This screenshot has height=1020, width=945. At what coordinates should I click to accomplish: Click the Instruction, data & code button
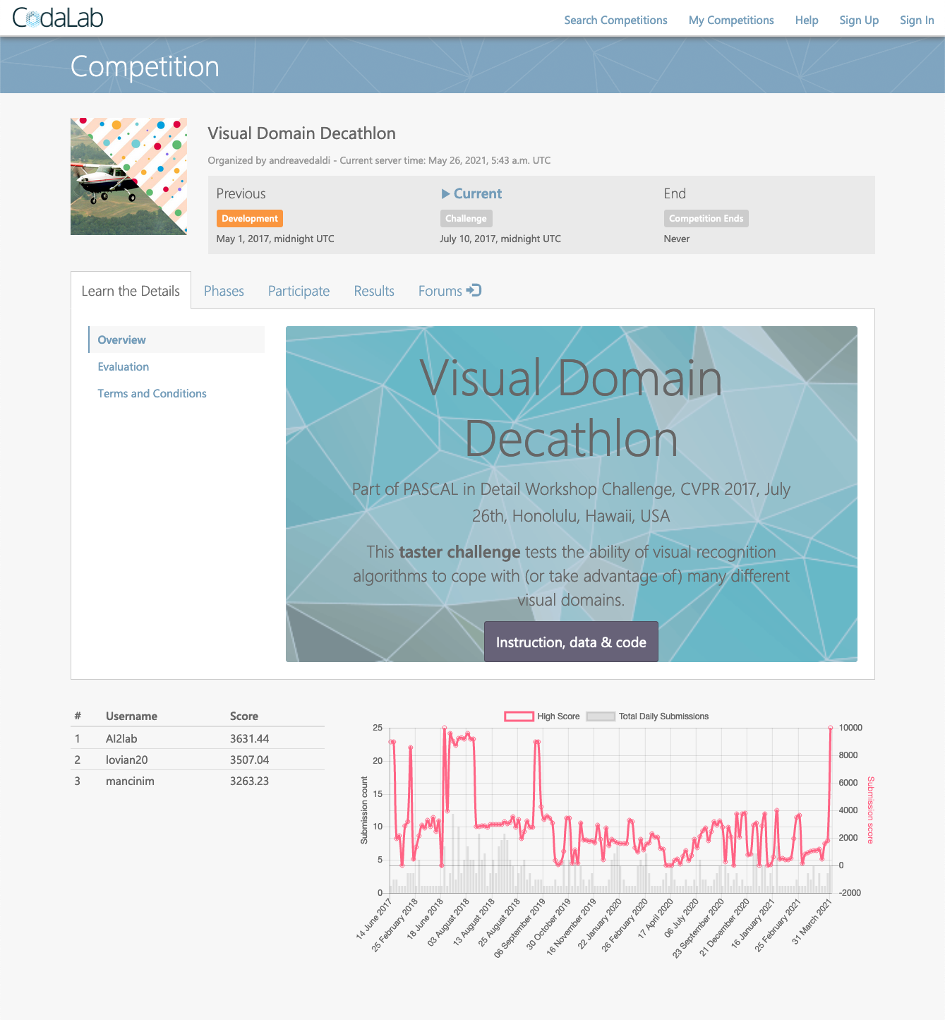(571, 642)
